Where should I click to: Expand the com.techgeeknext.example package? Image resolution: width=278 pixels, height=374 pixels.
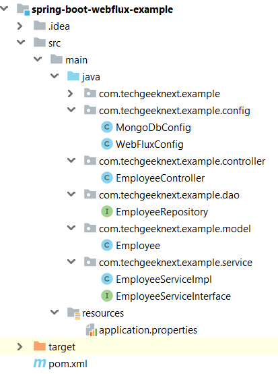click(x=70, y=93)
